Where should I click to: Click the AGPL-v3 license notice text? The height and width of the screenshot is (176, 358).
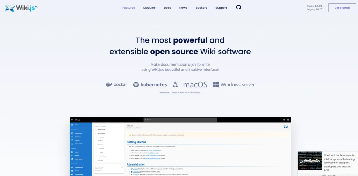coord(180,93)
